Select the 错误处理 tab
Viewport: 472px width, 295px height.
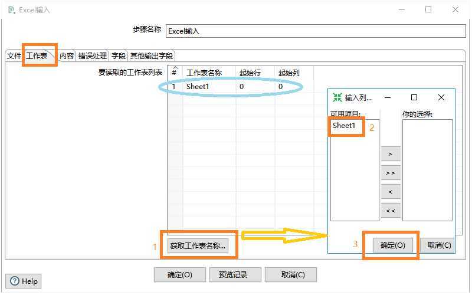pos(93,56)
